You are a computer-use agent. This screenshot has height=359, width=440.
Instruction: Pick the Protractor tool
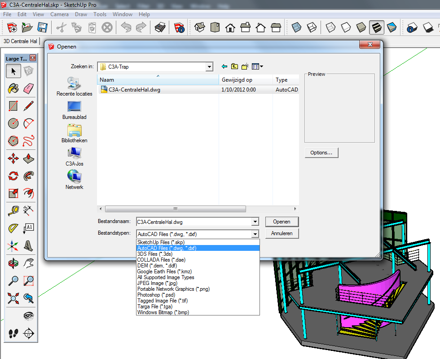pyautogui.click(x=13, y=228)
